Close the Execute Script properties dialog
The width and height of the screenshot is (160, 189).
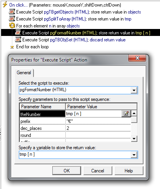[x=137, y=58]
